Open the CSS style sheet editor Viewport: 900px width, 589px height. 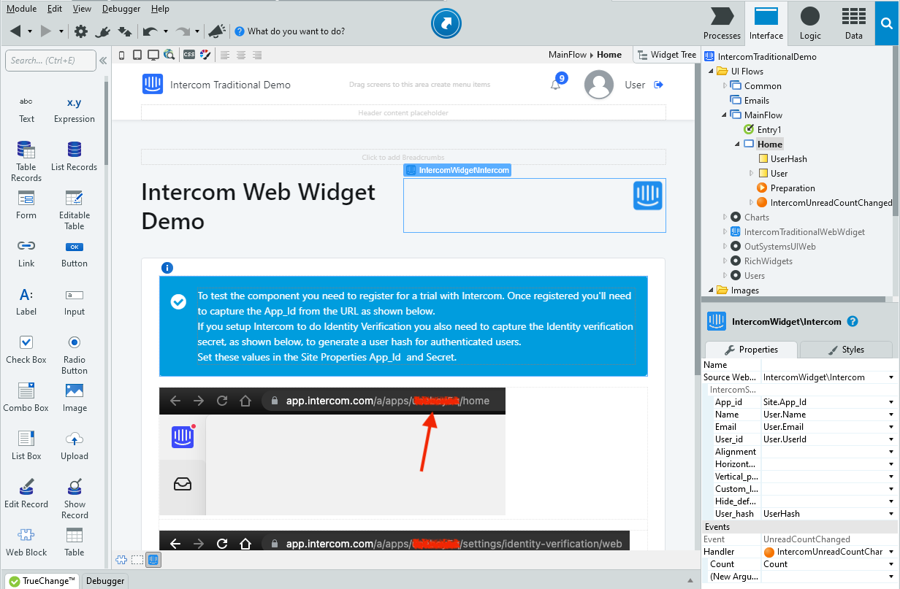pyautogui.click(x=189, y=55)
